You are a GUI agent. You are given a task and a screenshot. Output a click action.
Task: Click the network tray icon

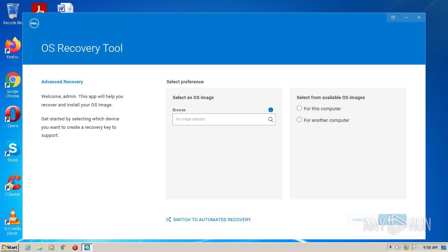(406, 247)
